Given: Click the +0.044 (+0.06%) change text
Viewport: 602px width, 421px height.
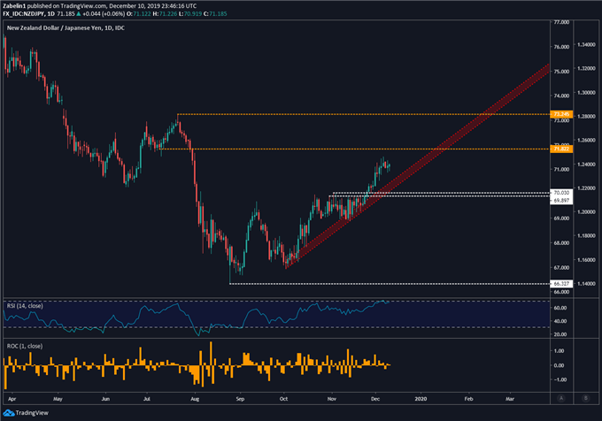Looking at the screenshot, I should (x=104, y=14).
